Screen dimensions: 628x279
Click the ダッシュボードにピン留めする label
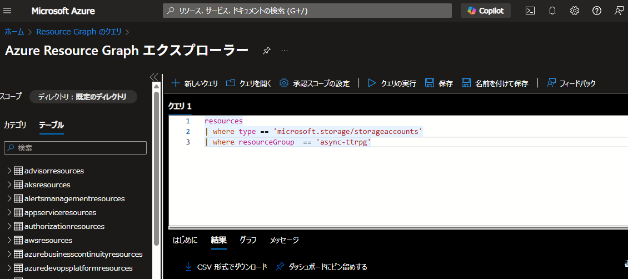[x=328, y=267]
